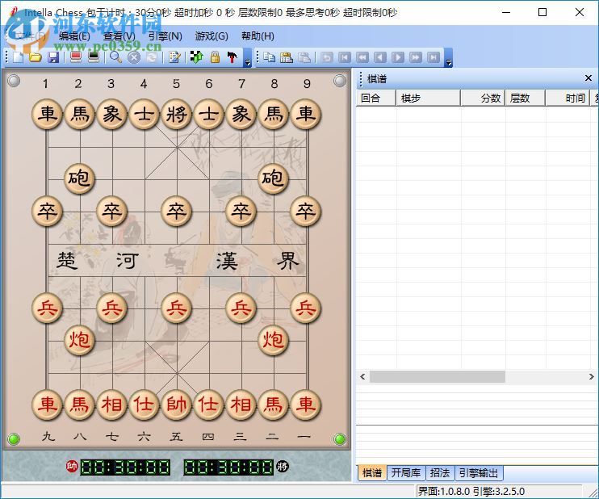Select the left black 砲 cannon
599x499 pixels.
tap(79, 178)
